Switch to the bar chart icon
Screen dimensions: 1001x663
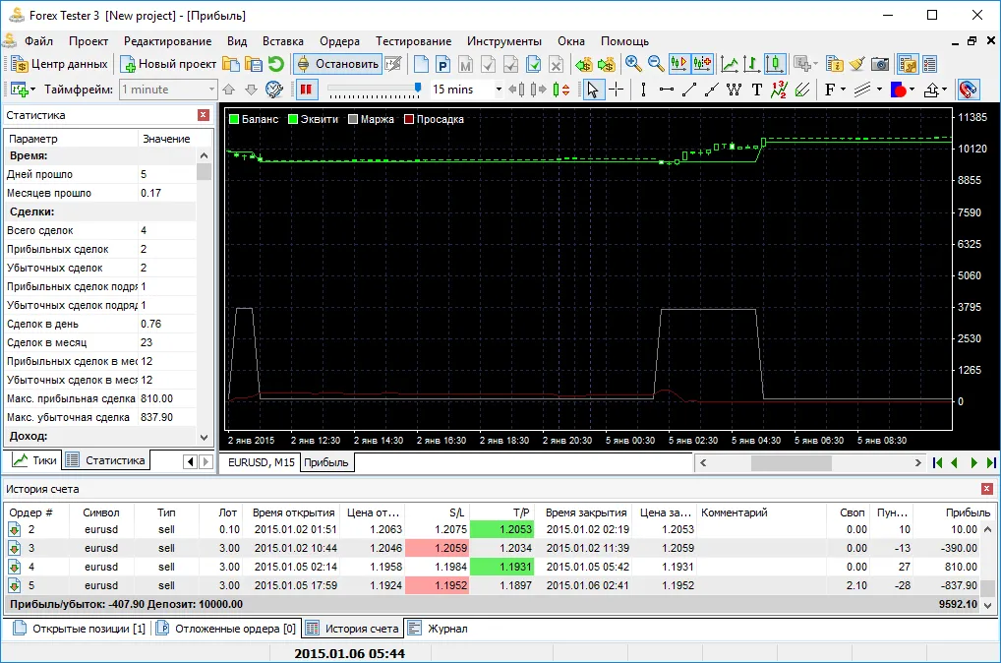(x=751, y=64)
